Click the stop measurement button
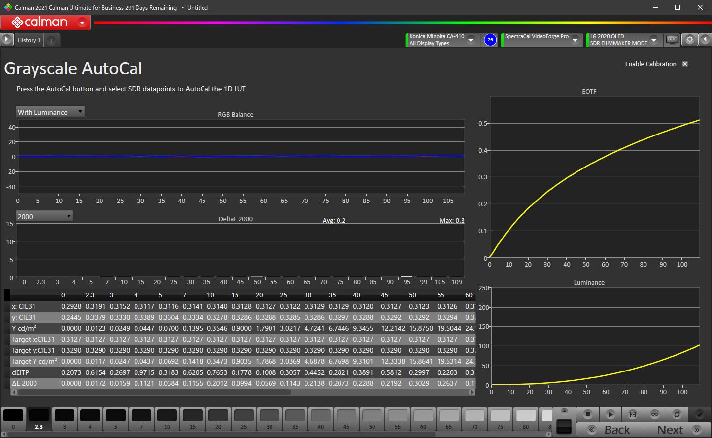The height and width of the screenshot is (438, 712). (x=587, y=414)
